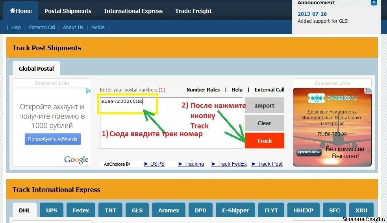Click the Clear button
This screenshot has width=387, height=223.
[x=265, y=123]
